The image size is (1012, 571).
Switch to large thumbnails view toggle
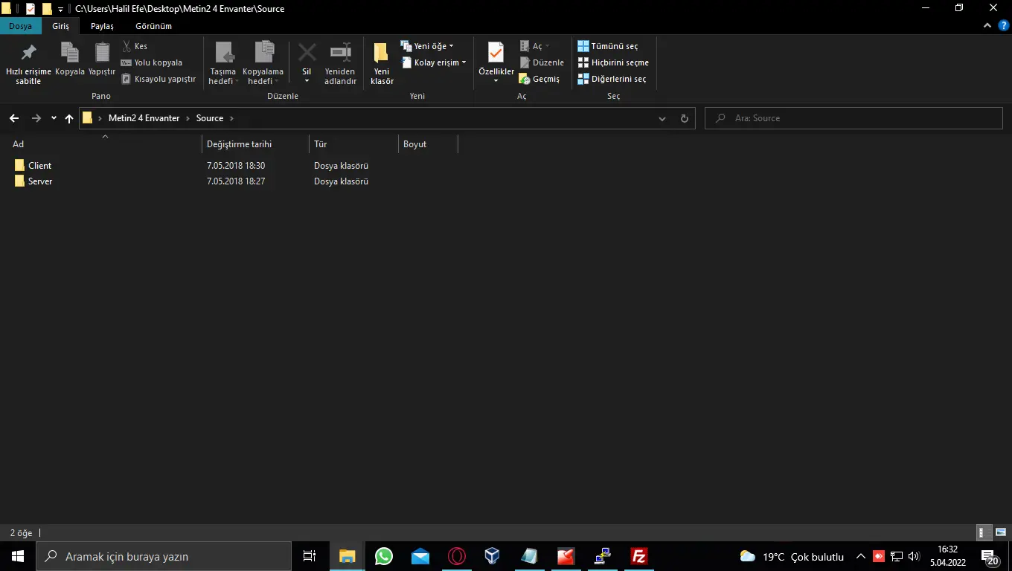(1000, 532)
